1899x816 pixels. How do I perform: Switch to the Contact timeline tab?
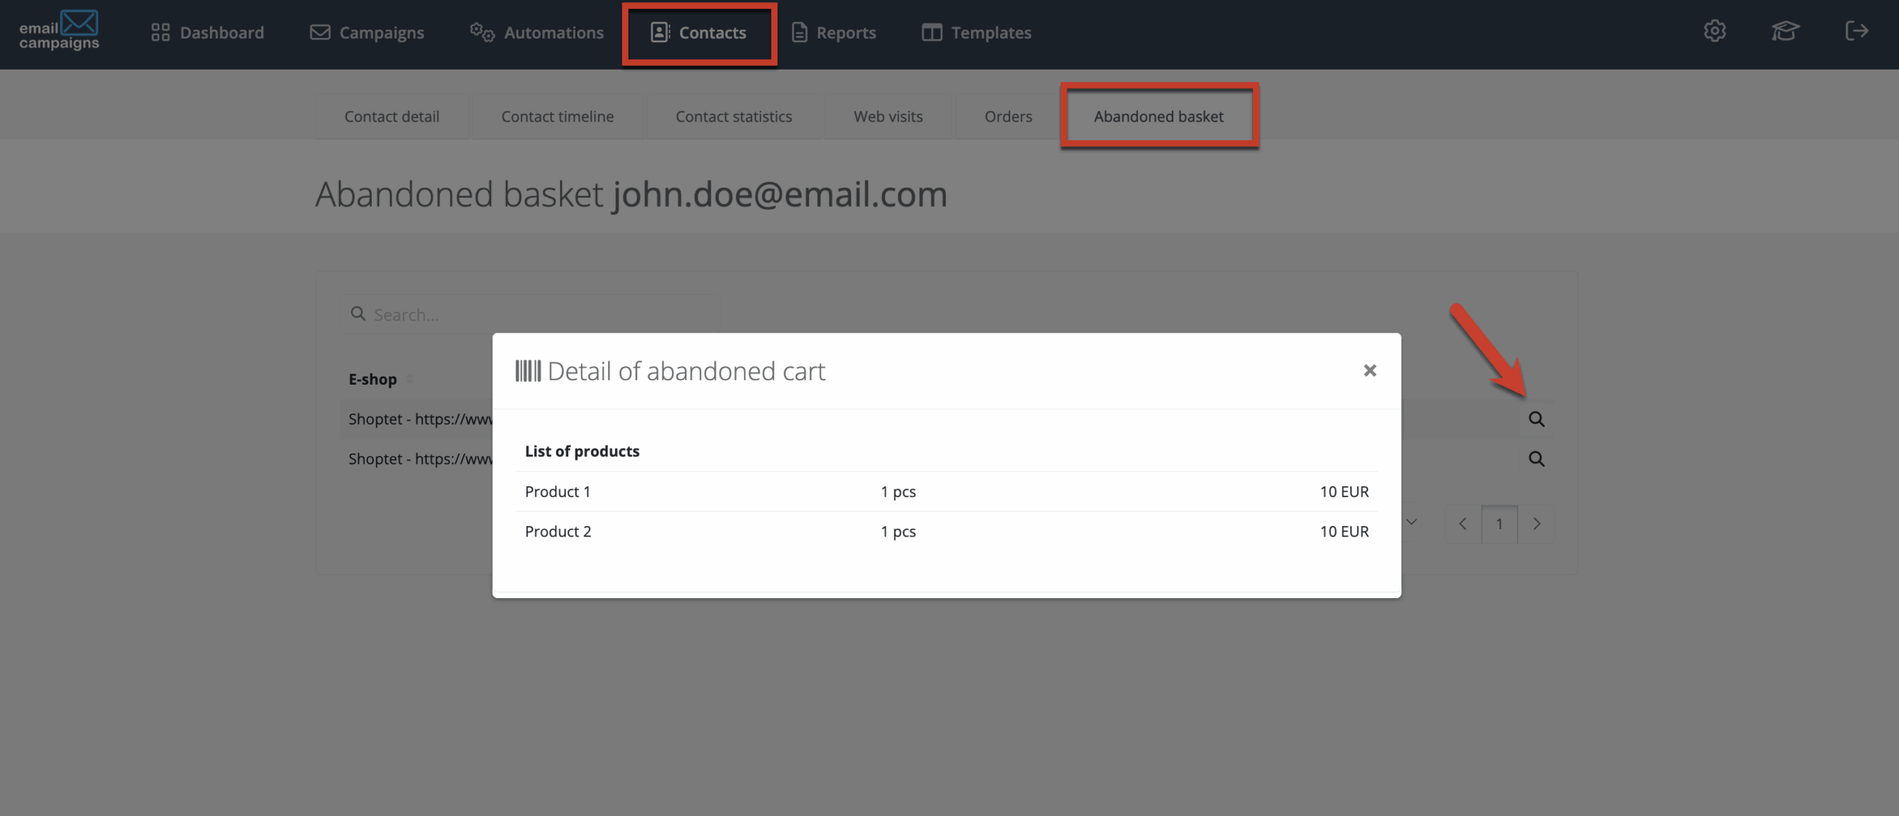[x=557, y=116]
